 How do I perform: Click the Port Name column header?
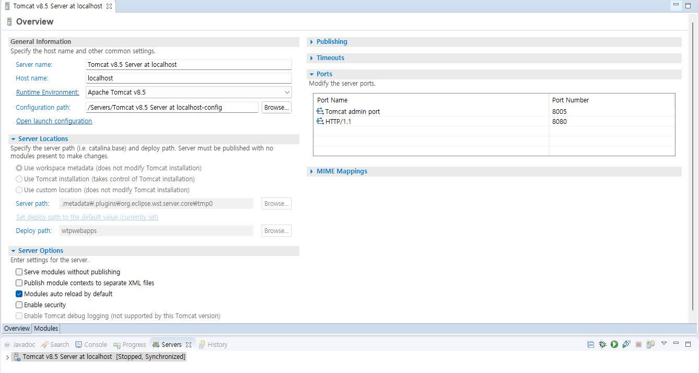pyautogui.click(x=431, y=100)
